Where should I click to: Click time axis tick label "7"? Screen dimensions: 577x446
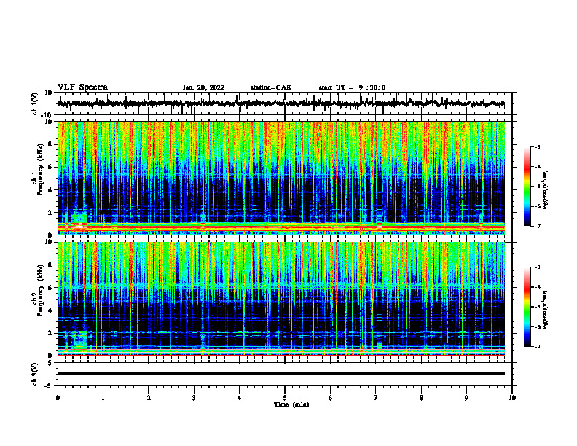point(376,398)
